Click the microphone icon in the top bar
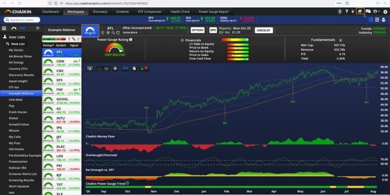The width and height of the screenshot is (390, 195). pos(340,11)
